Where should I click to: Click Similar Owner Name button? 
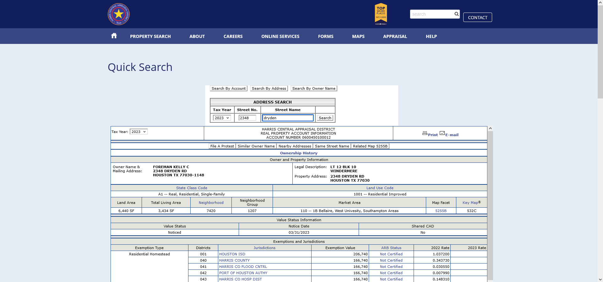(x=256, y=146)
